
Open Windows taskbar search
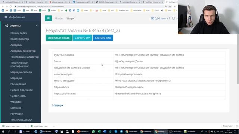[x=9, y=131]
